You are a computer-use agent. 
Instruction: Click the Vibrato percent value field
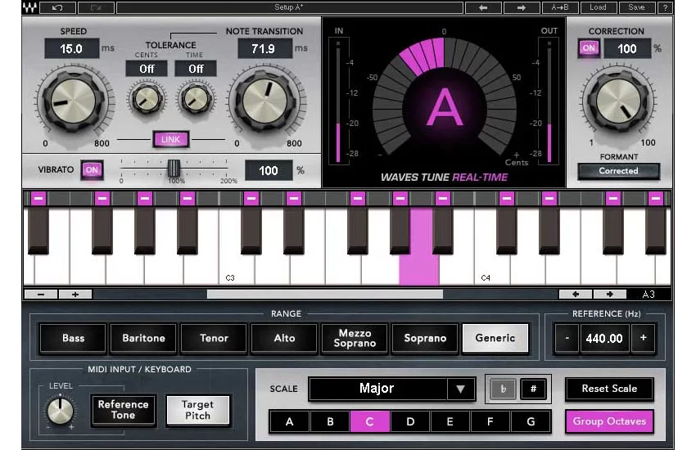tap(269, 171)
